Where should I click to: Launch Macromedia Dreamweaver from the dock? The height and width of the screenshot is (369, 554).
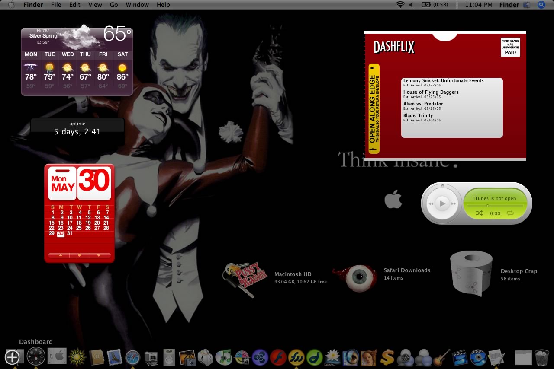[x=315, y=357]
